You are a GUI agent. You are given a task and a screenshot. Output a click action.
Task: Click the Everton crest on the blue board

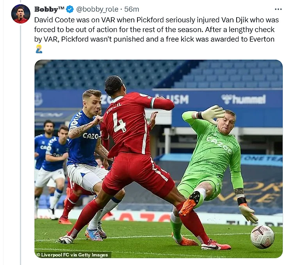[x=38, y=99]
